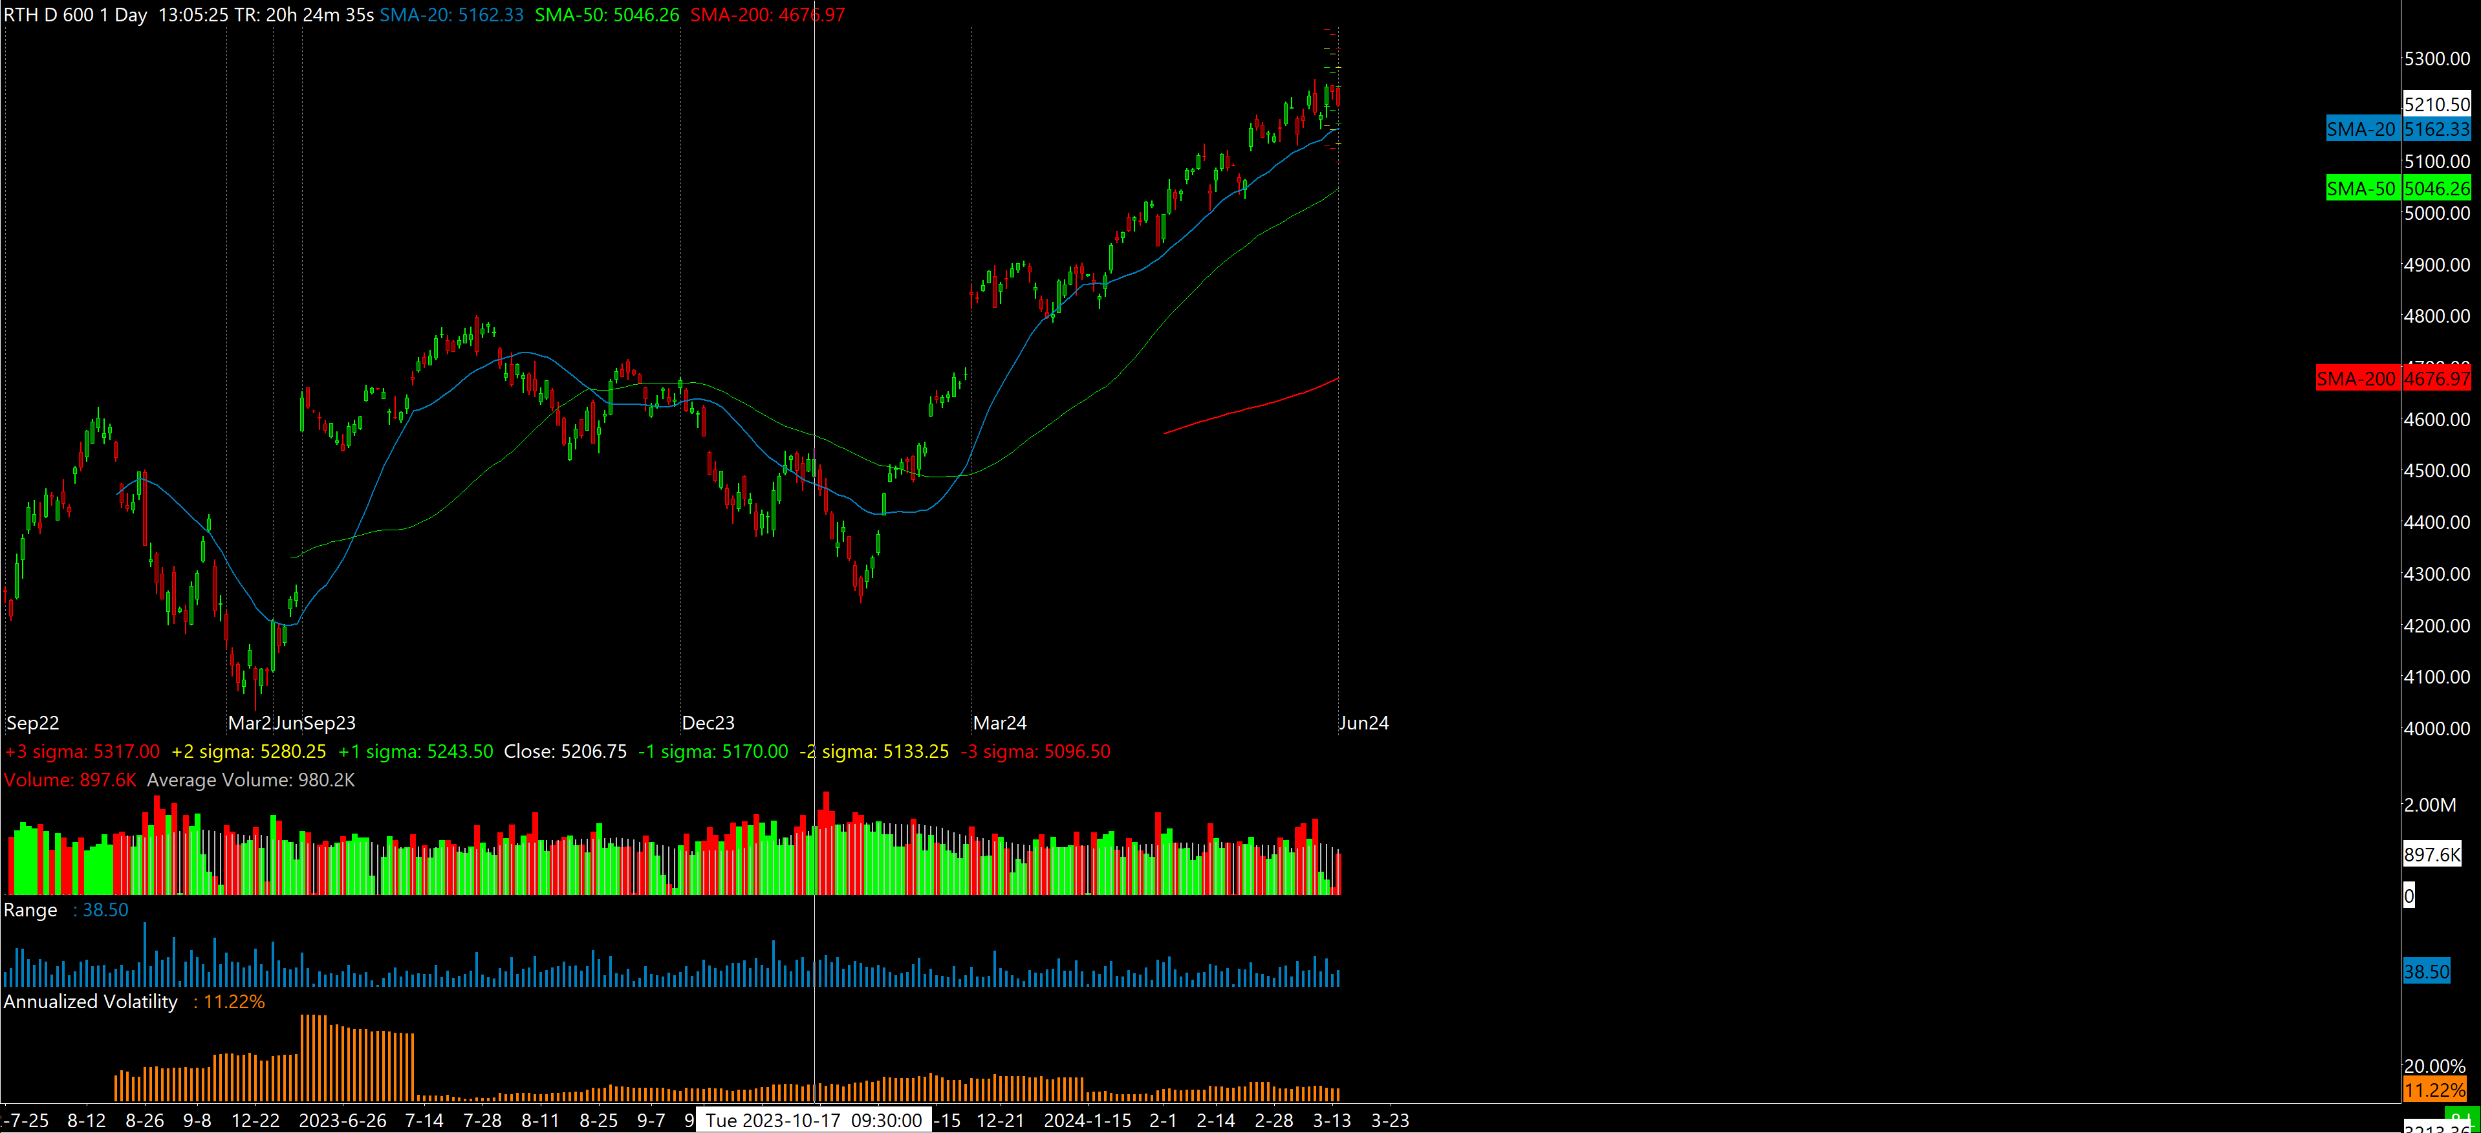Click the 2024-1-15 date on time axis
This screenshot has width=2481, height=1133.
1087,1121
